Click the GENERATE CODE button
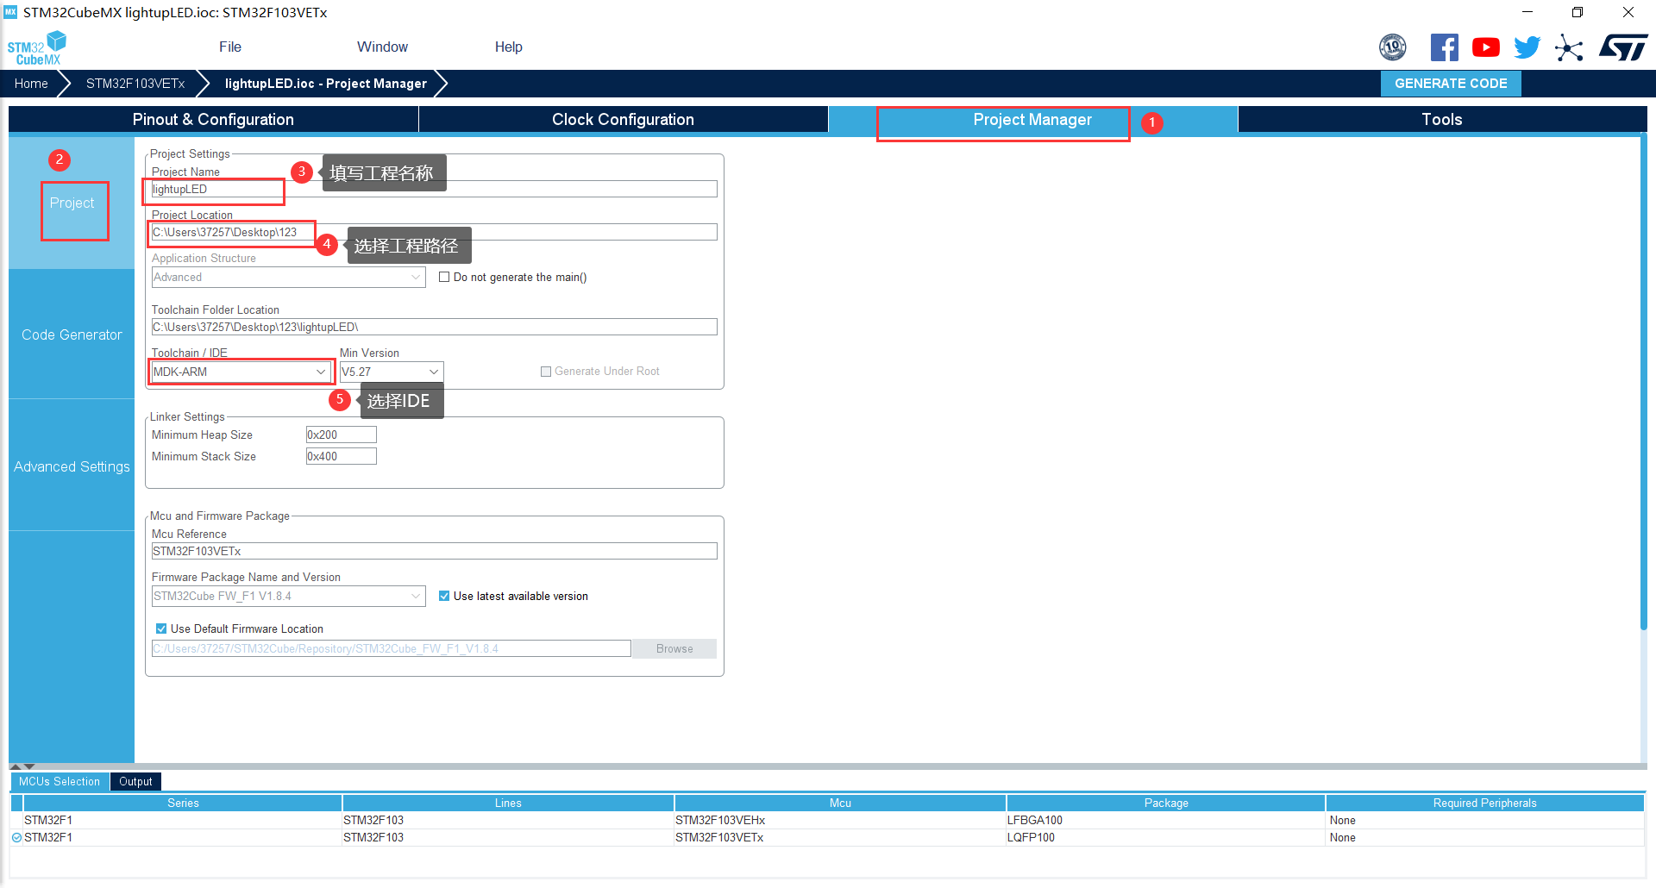The height and width of the screenshot is (888, 1656). (x=1451, y=84)
